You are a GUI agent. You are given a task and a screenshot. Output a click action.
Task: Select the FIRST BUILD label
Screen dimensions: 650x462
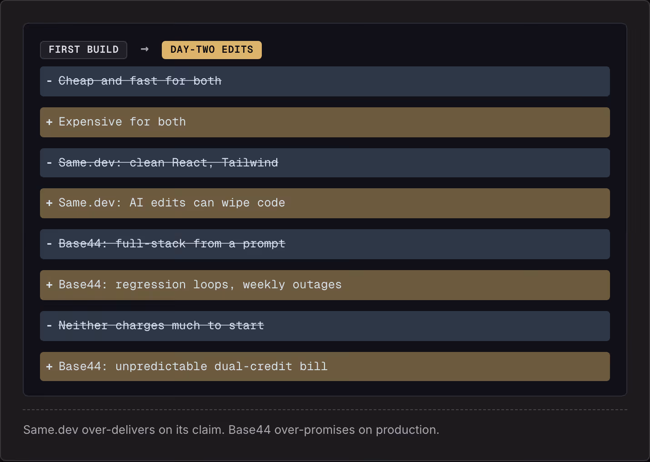[84, 50]
